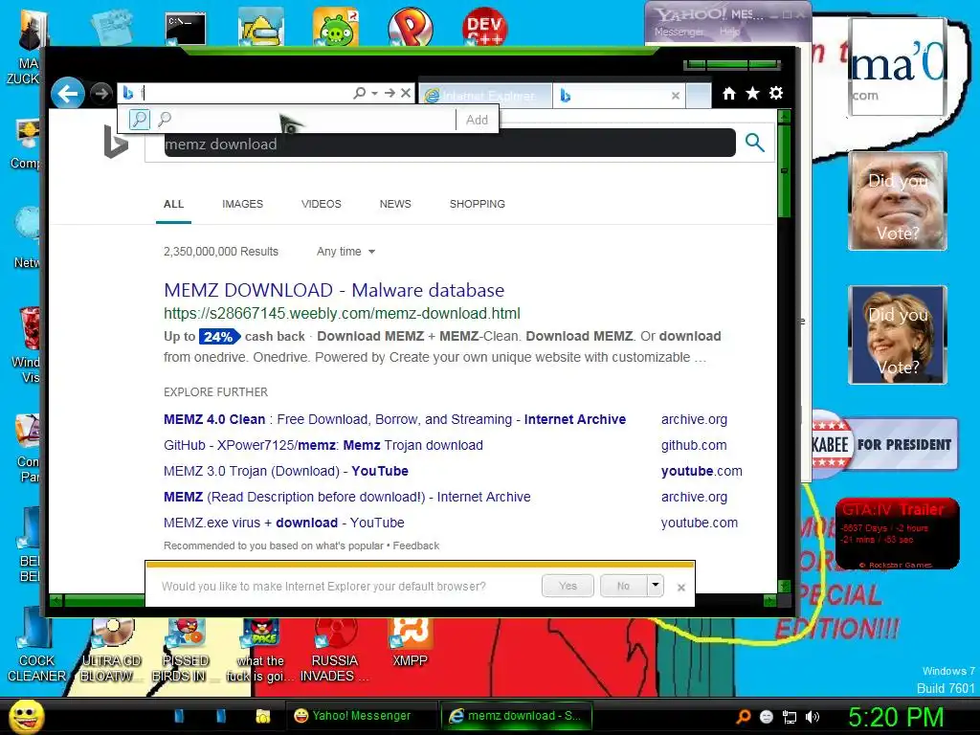The image size is (980, 735).
Task: Select the ALL results tab
Action: pyautogui.click(x=174, y=205)
